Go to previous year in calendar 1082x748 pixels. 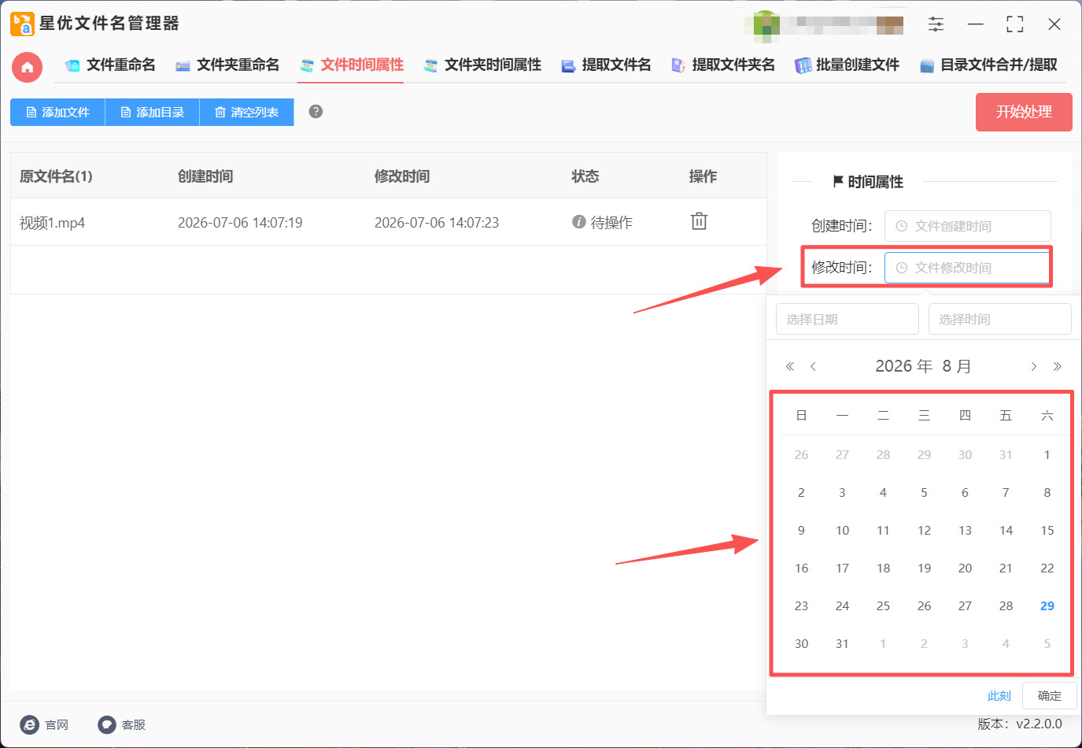pos(790,366)
